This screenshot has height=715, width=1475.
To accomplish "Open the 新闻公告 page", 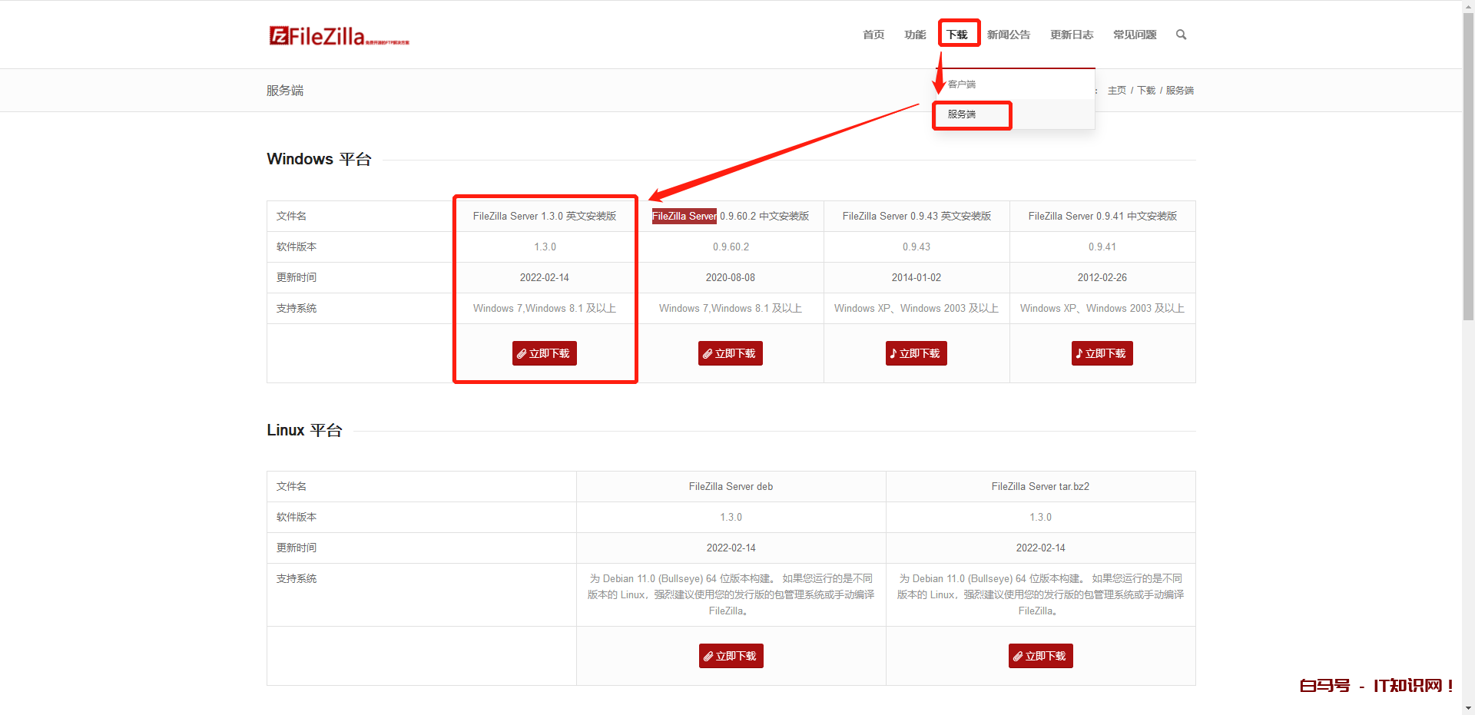I will point(1009,35).
